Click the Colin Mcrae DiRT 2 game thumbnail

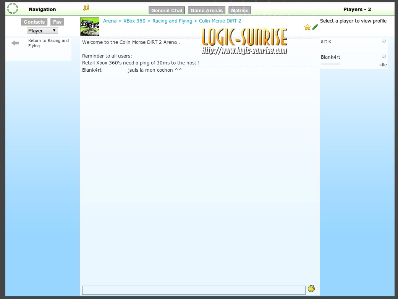pyautogui.click(x=90, y=27)
